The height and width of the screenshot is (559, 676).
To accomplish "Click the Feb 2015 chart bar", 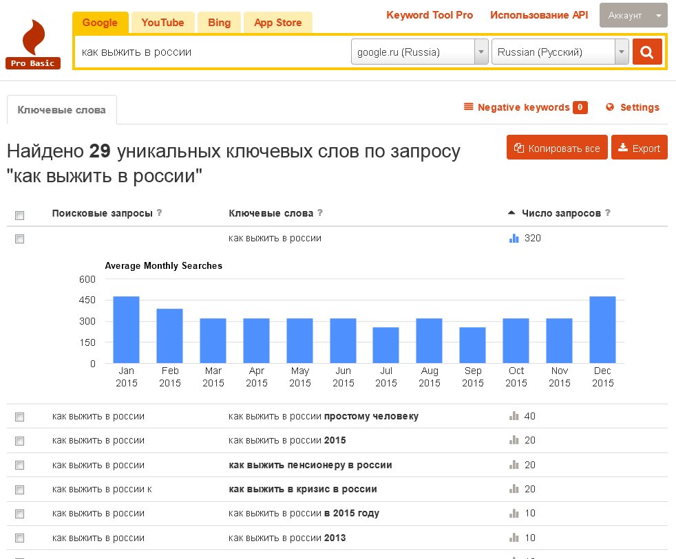I will [169, 336].
